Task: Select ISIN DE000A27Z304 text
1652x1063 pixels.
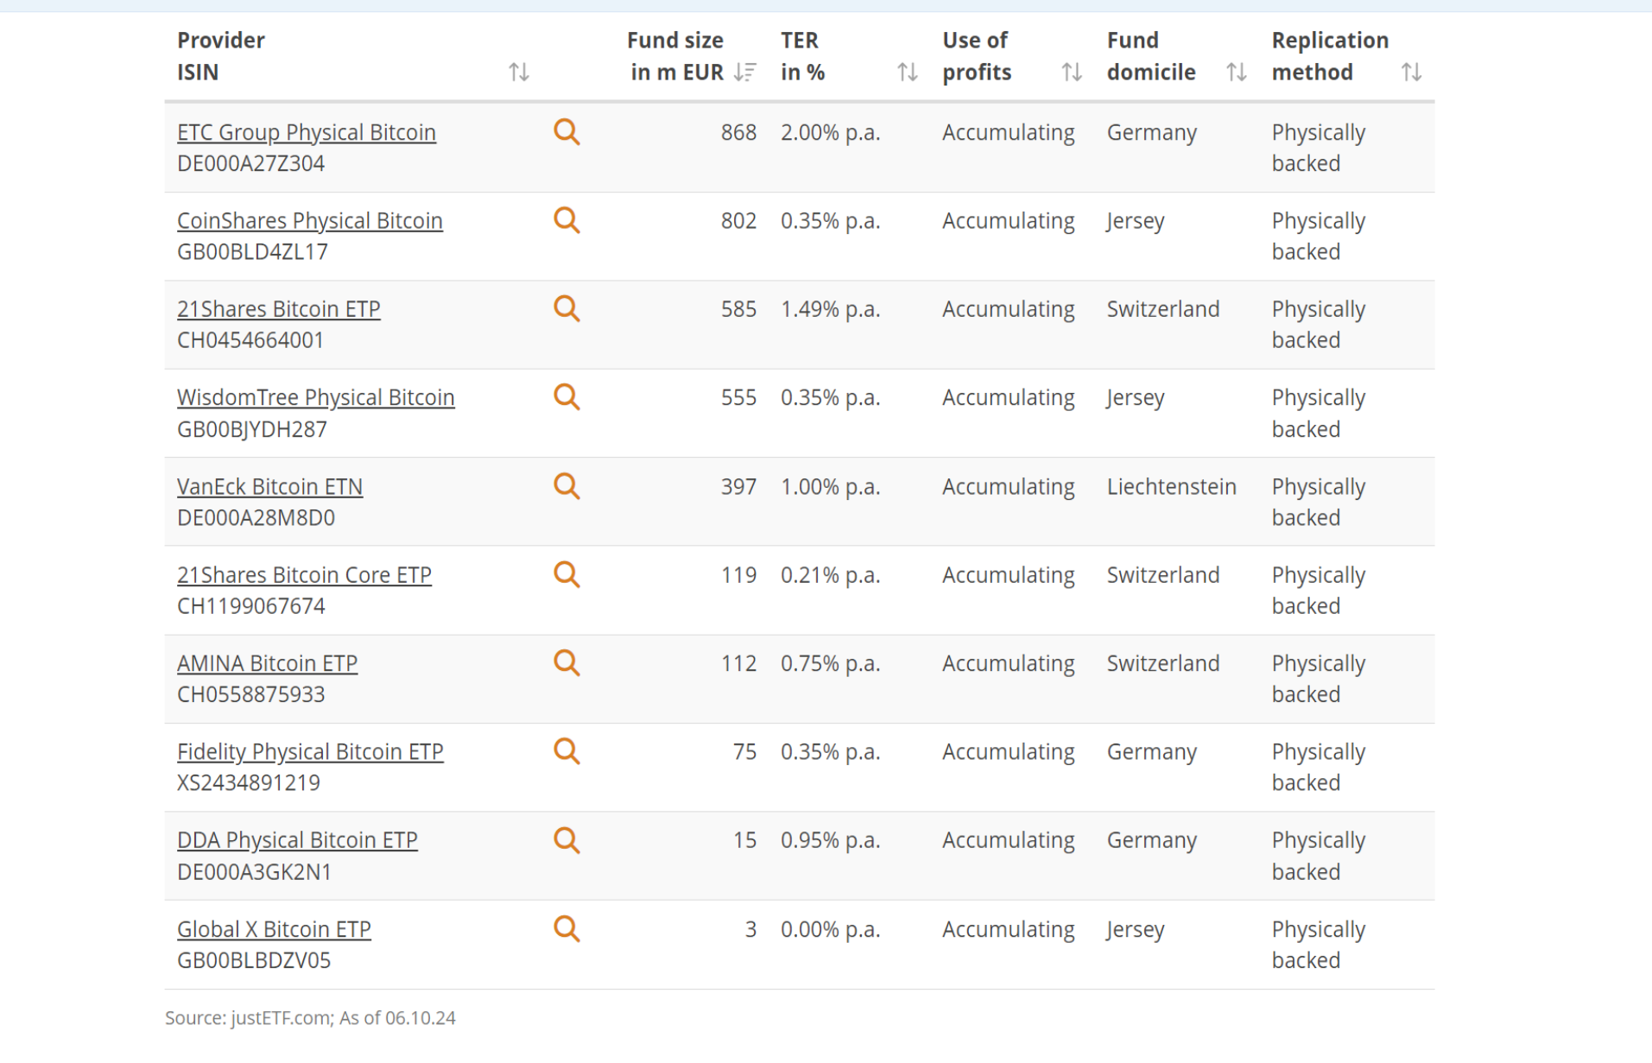Action: (x=251, y=163)
